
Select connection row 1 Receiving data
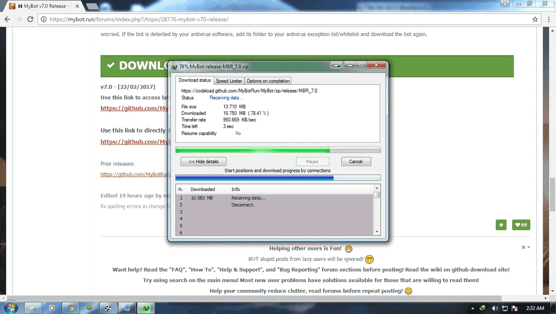274,198
